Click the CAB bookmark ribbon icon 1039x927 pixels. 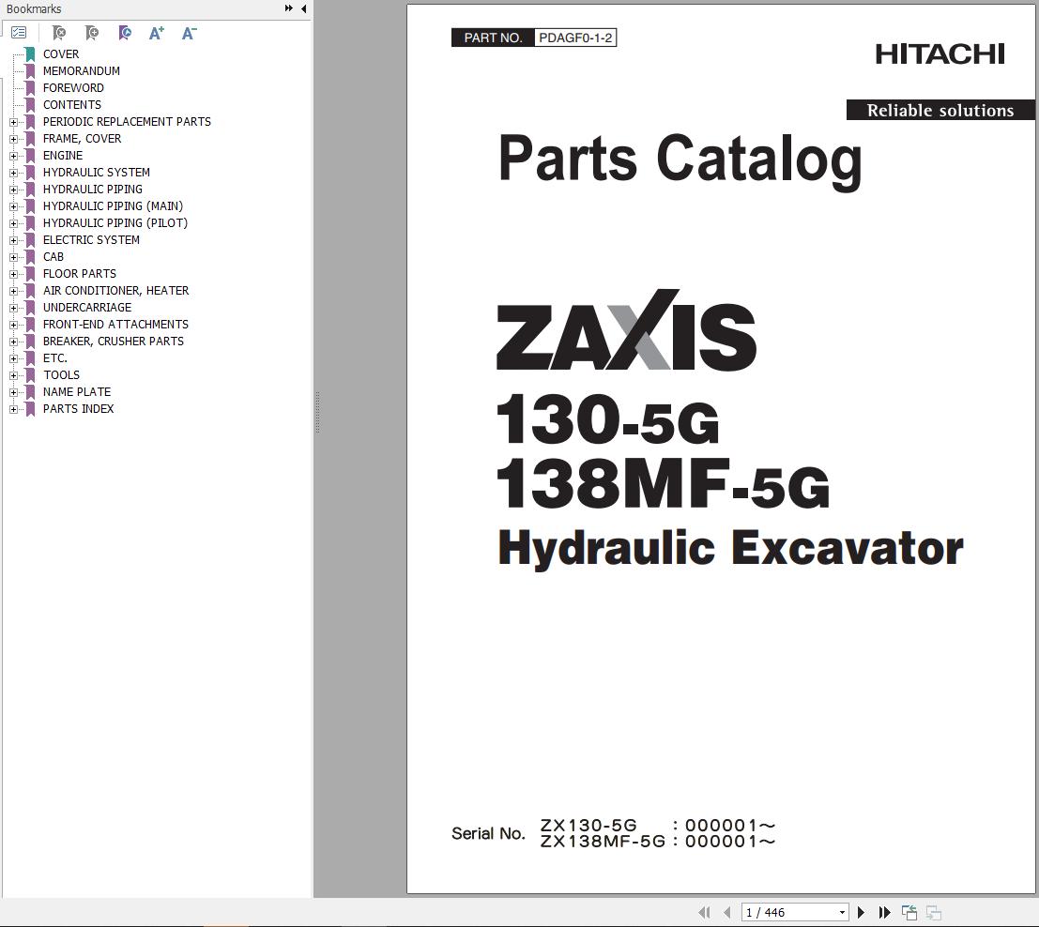[30, 257]
